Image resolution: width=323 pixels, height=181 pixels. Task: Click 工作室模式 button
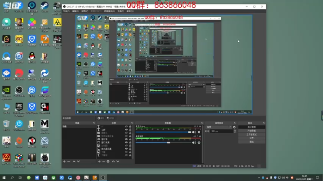tap(252, 135)
